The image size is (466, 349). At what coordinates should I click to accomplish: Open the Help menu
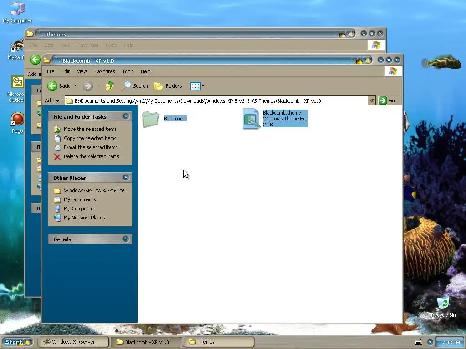145,71
